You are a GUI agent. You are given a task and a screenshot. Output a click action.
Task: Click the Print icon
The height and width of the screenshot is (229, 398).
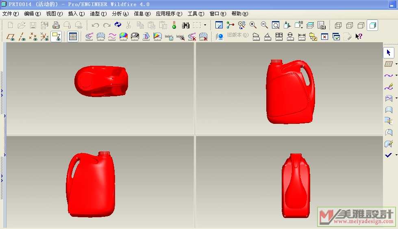(x=56, y=25)
